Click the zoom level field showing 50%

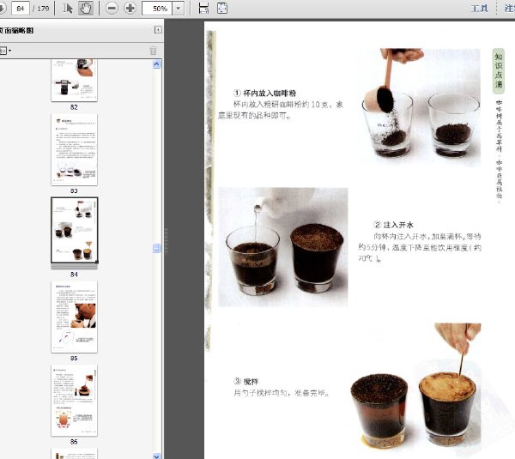[157, 9]
